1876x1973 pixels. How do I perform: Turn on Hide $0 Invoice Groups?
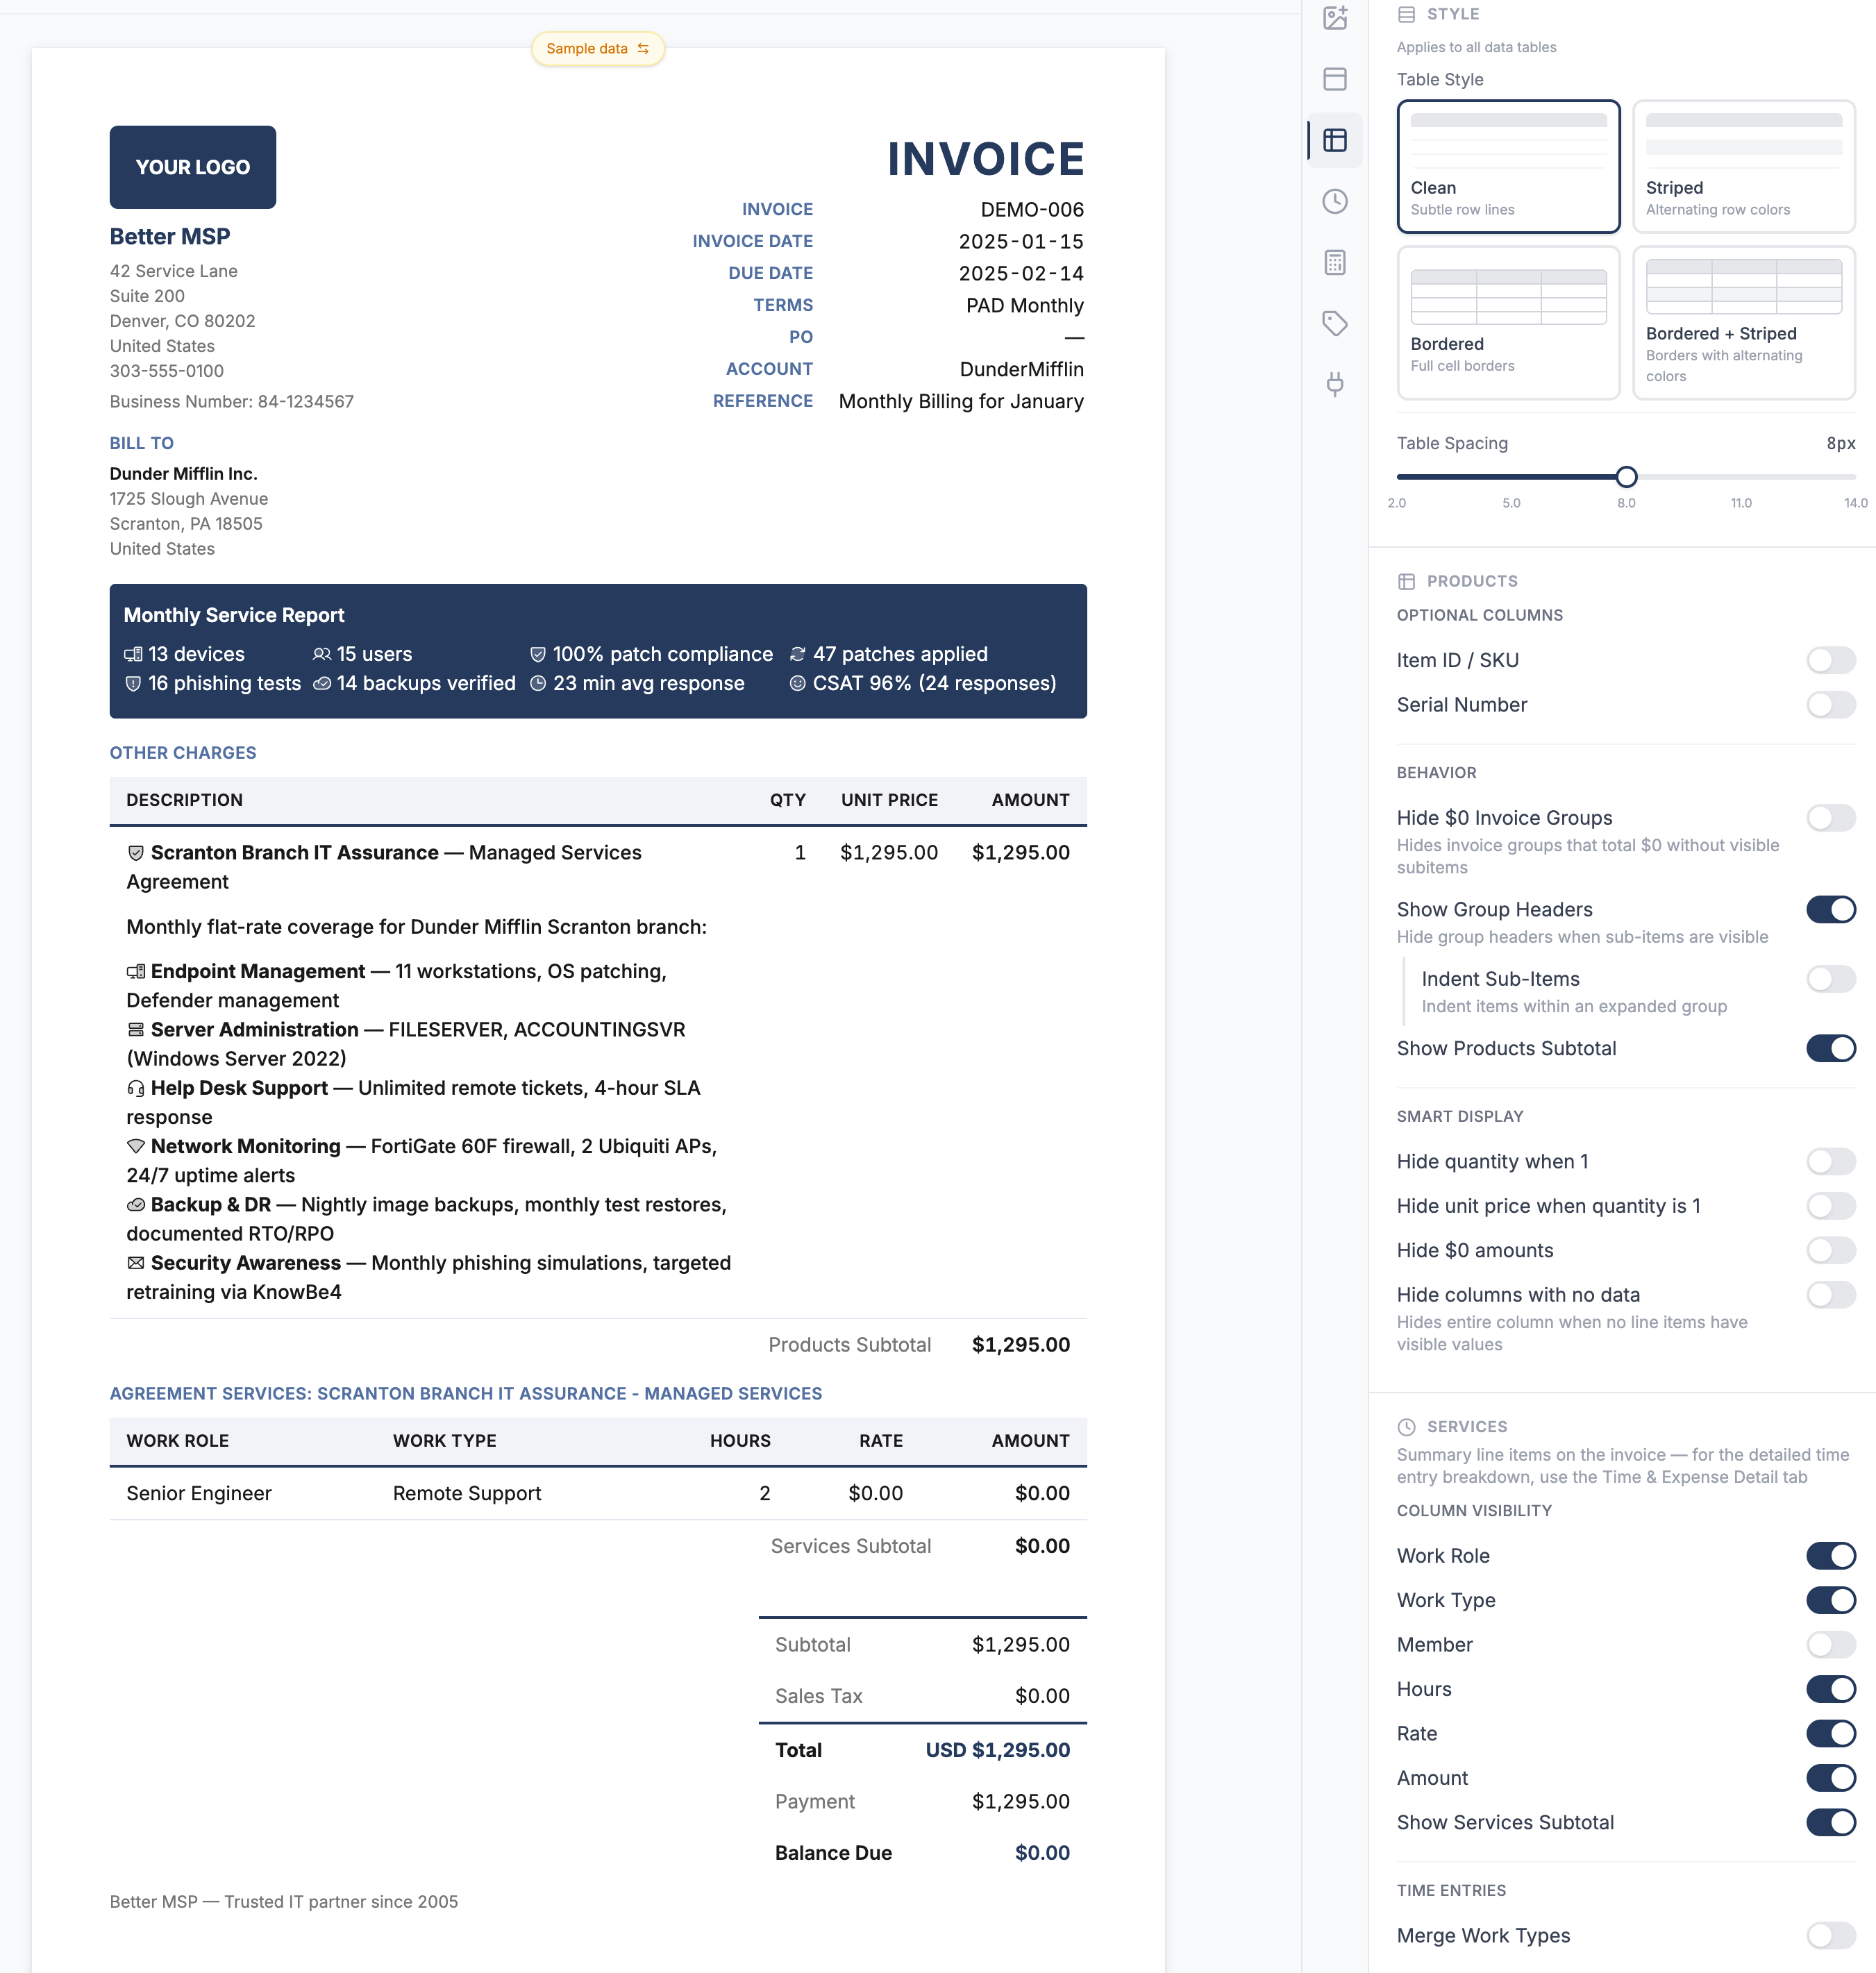point(1830,818)
